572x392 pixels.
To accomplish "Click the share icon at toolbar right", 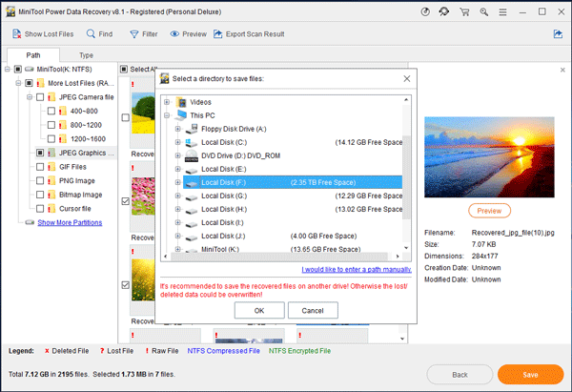I will 558,34.
